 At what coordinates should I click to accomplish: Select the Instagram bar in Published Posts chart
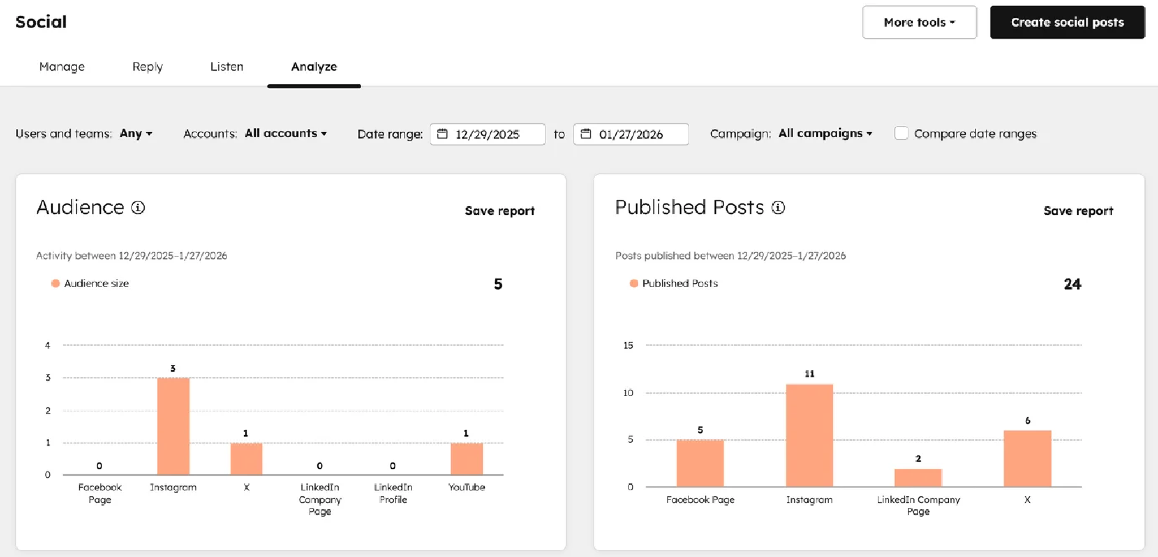point(809,435)
